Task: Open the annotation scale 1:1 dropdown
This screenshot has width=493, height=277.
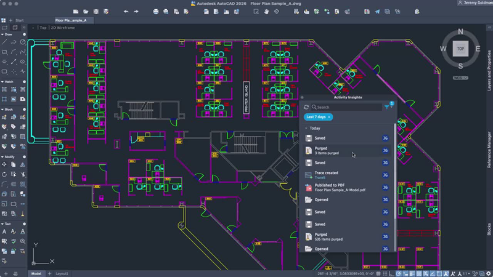Action: pos(467,273)
